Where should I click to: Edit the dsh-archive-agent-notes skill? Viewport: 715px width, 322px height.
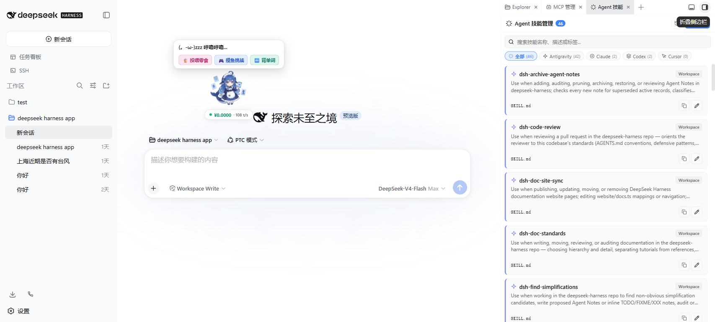tap(697, 106)
